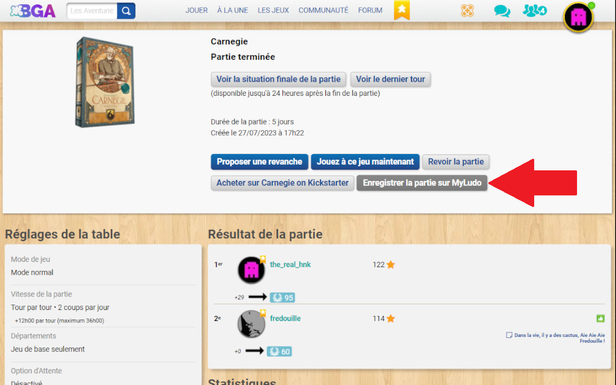Focus the game search input field
Viewport: 616px width, 385px height.
click(92, 11)
